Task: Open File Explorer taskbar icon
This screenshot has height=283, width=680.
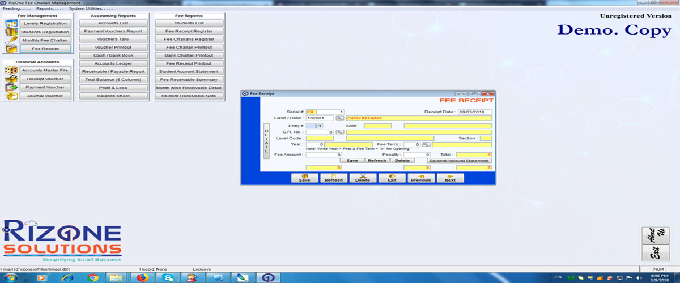Action: point(116,277)
